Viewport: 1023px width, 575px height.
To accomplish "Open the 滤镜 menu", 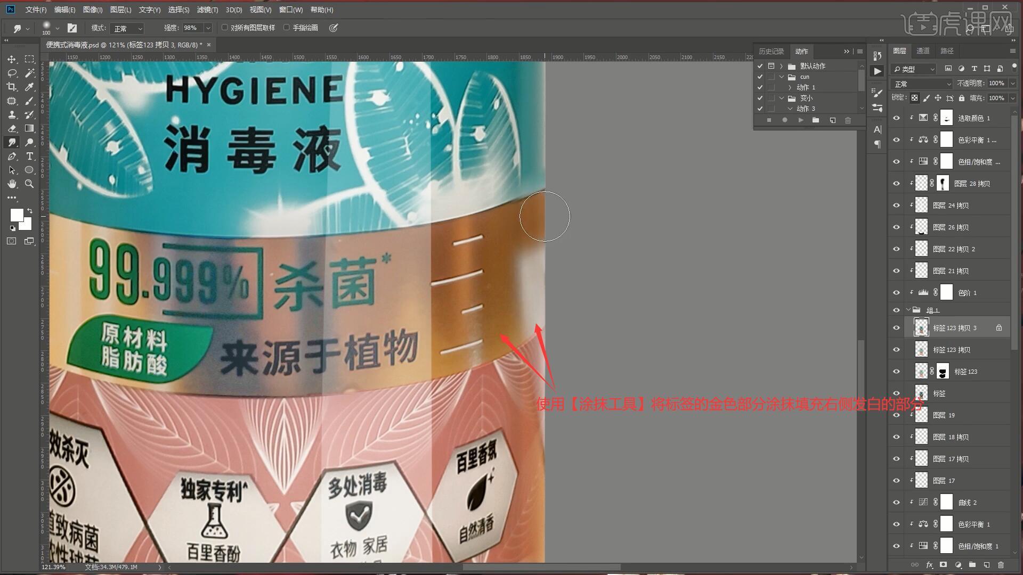I will 207,10.
